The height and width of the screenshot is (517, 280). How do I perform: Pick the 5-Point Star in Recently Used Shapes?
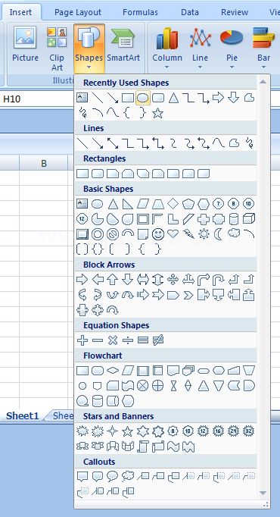coord(158,113)
